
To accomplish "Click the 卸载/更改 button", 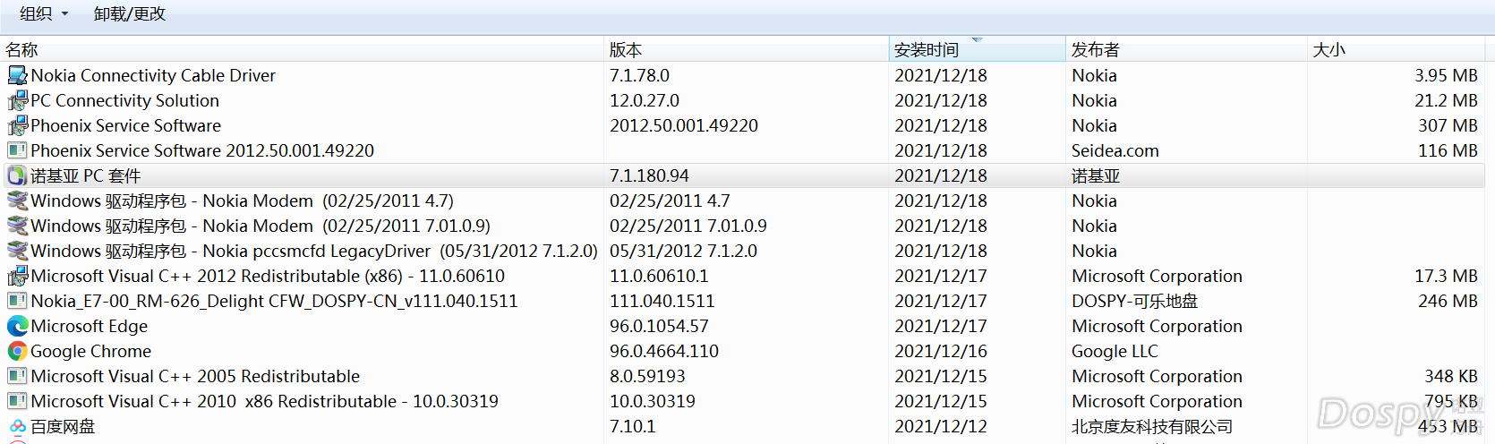I will click(130, 13).
